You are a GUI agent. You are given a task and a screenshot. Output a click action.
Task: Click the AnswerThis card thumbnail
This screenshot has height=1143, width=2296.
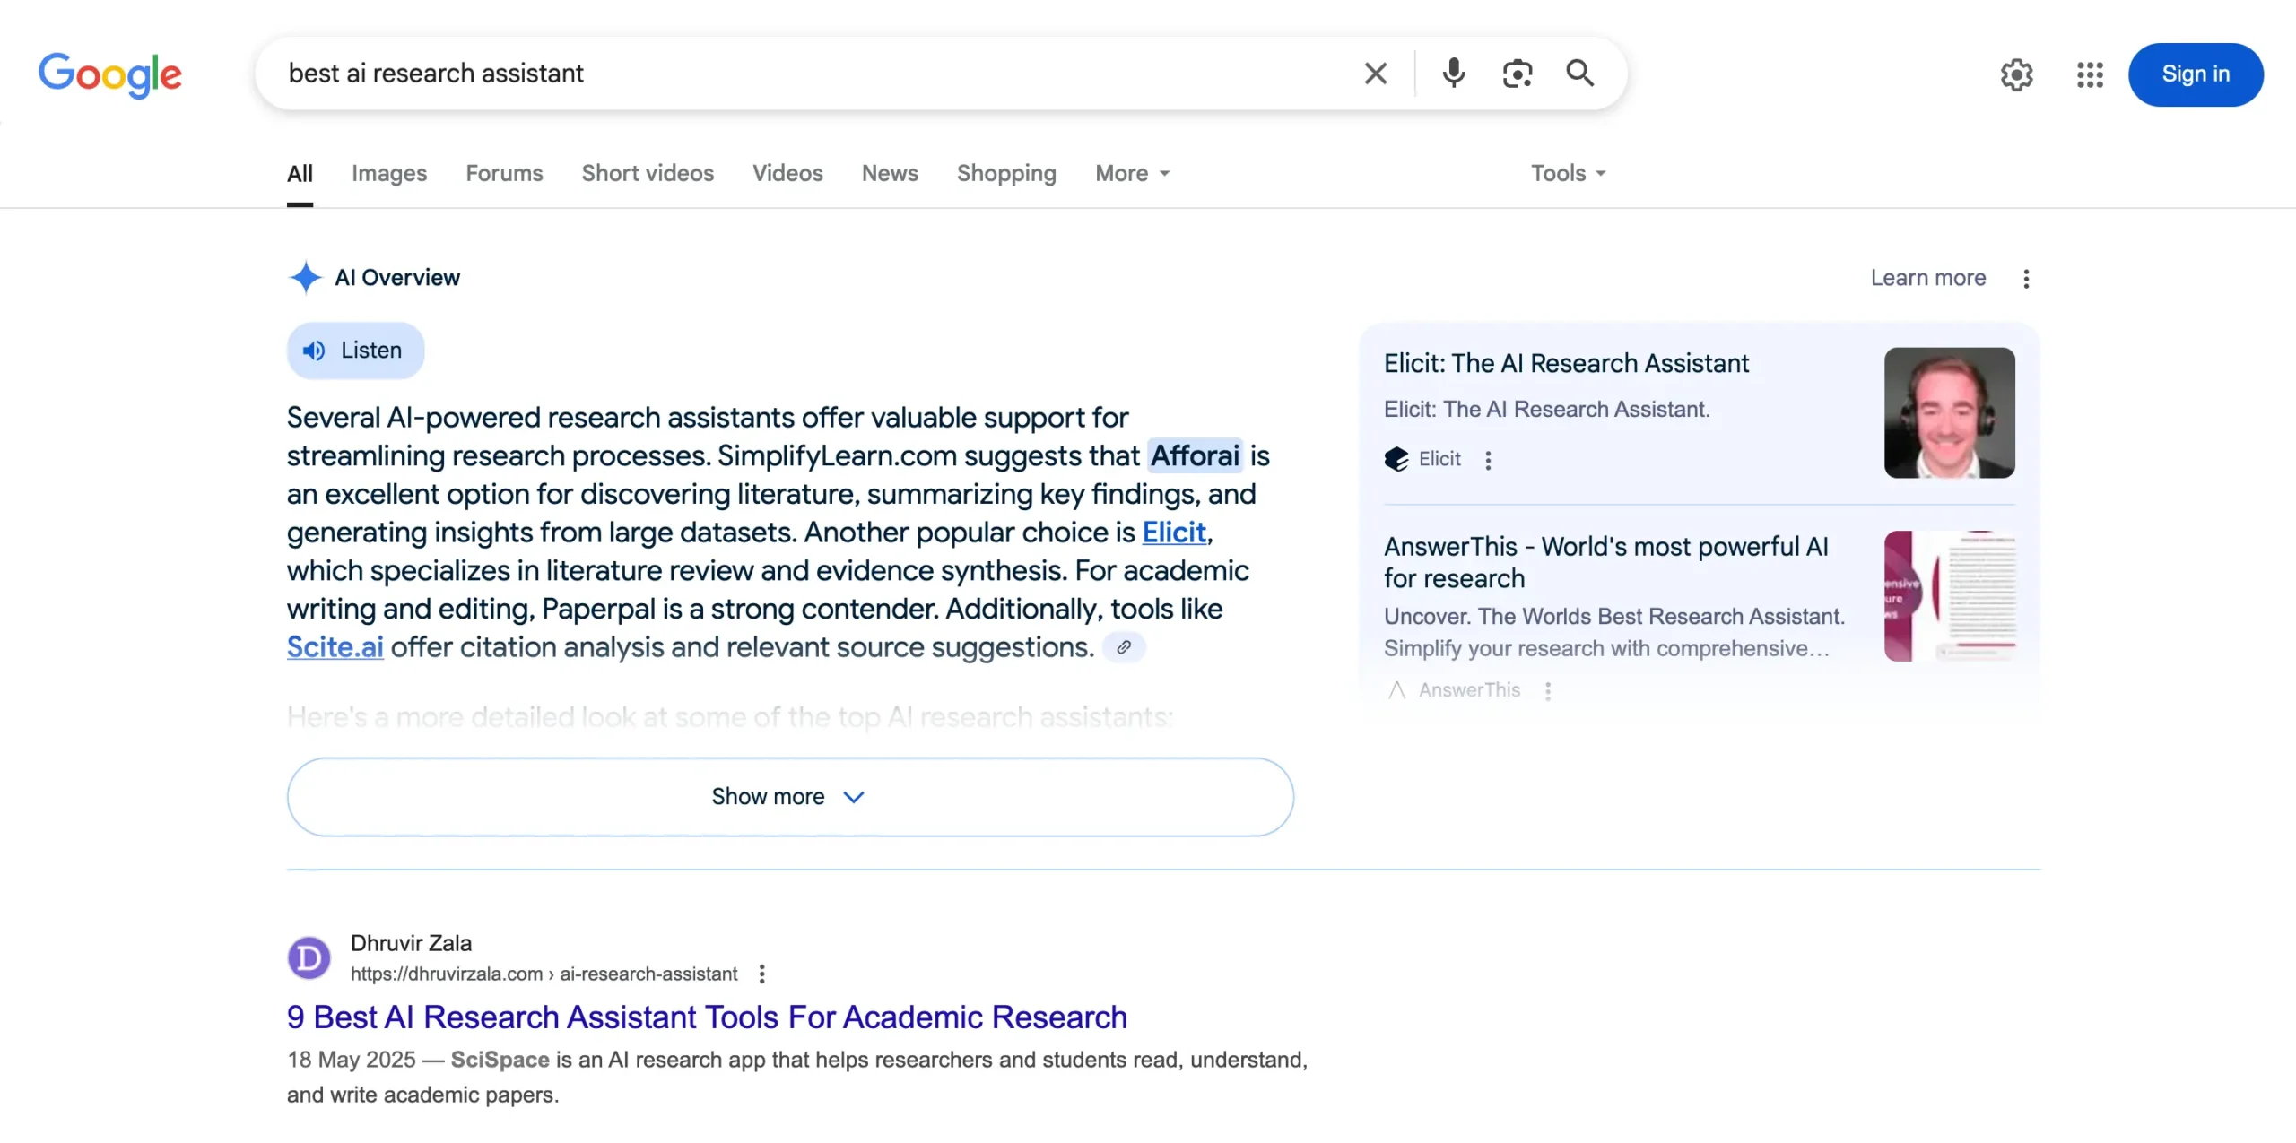coord(1949,596)
